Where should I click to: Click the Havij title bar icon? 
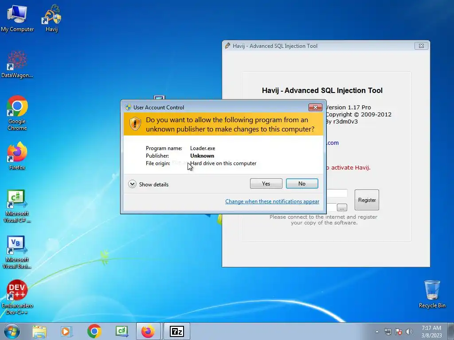click(228, 46)
